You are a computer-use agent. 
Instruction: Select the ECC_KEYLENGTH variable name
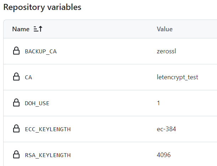pyautogui.click(x=48, y=129)
